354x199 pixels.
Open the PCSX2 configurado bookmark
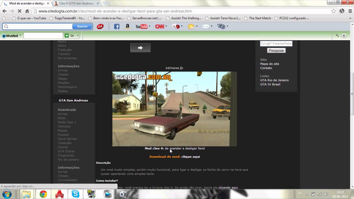[x=292, y=18]
